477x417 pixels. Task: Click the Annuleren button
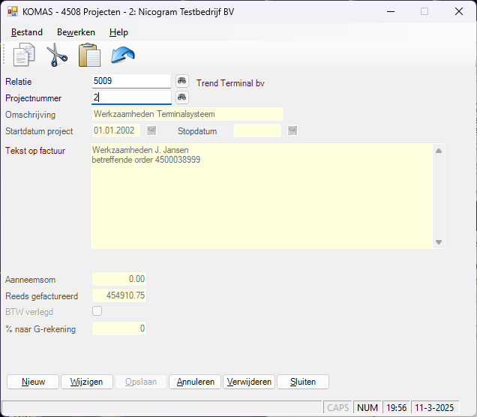(195, 382)
